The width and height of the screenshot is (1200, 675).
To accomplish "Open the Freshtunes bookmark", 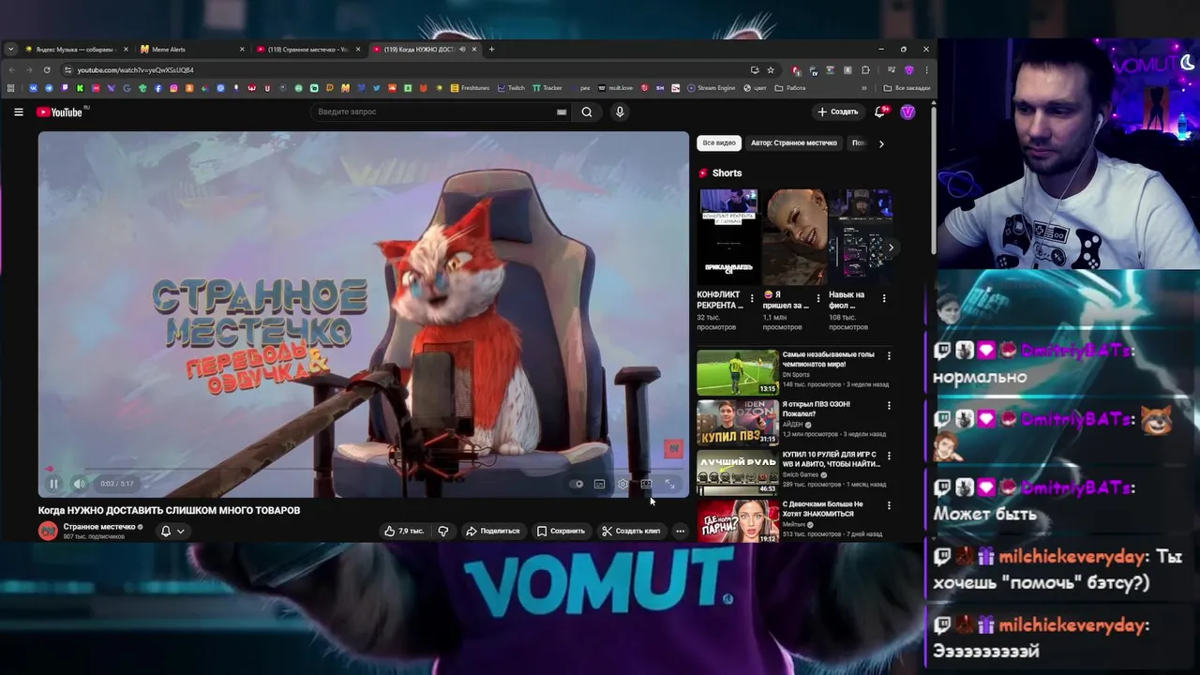I will point(470,88).
